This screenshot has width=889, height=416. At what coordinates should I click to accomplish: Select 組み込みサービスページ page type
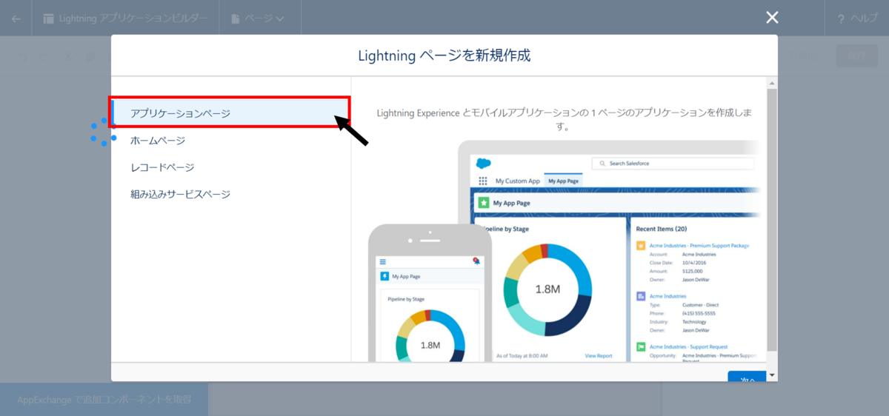pos(230,194)
